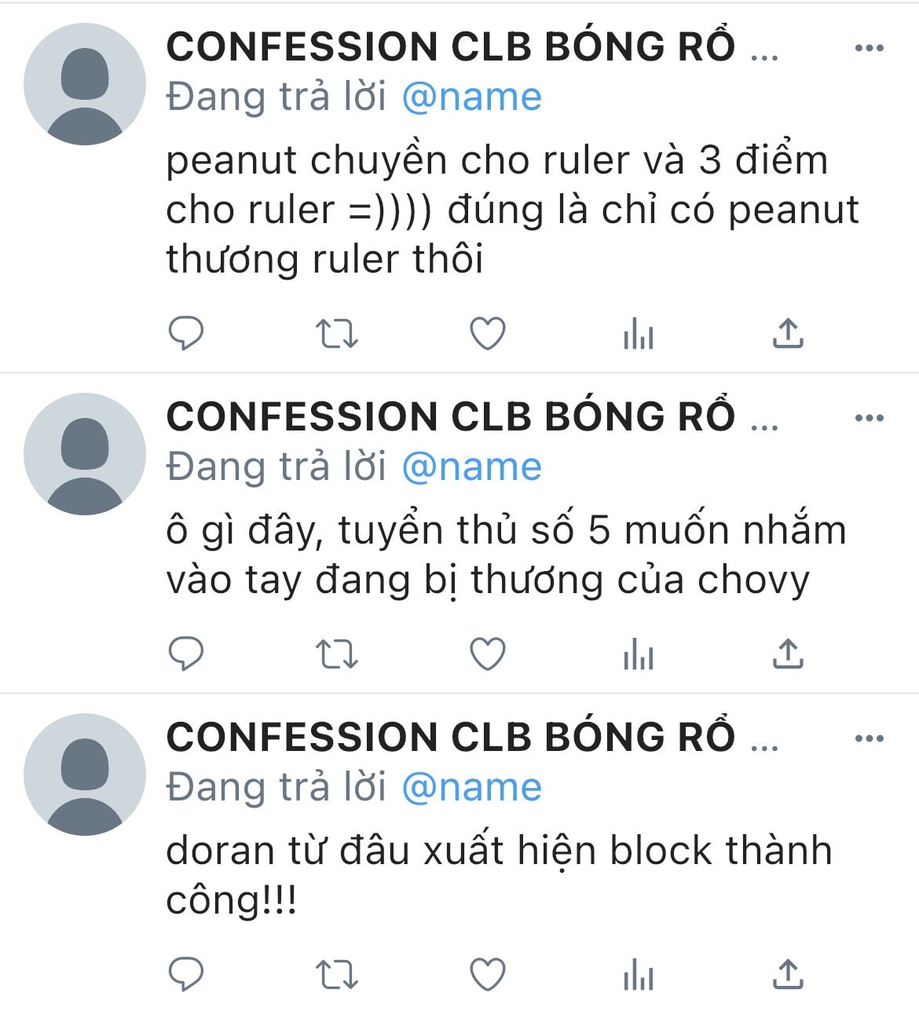Reply to the peanut ruler tweet
The height and width of the screenshot is (1011, 919).
(186, 334)
